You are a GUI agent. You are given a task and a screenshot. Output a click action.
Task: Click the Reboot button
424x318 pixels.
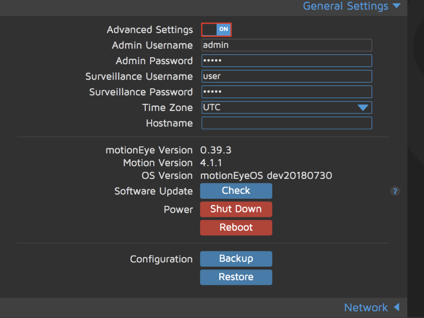(x=236, y=228)
